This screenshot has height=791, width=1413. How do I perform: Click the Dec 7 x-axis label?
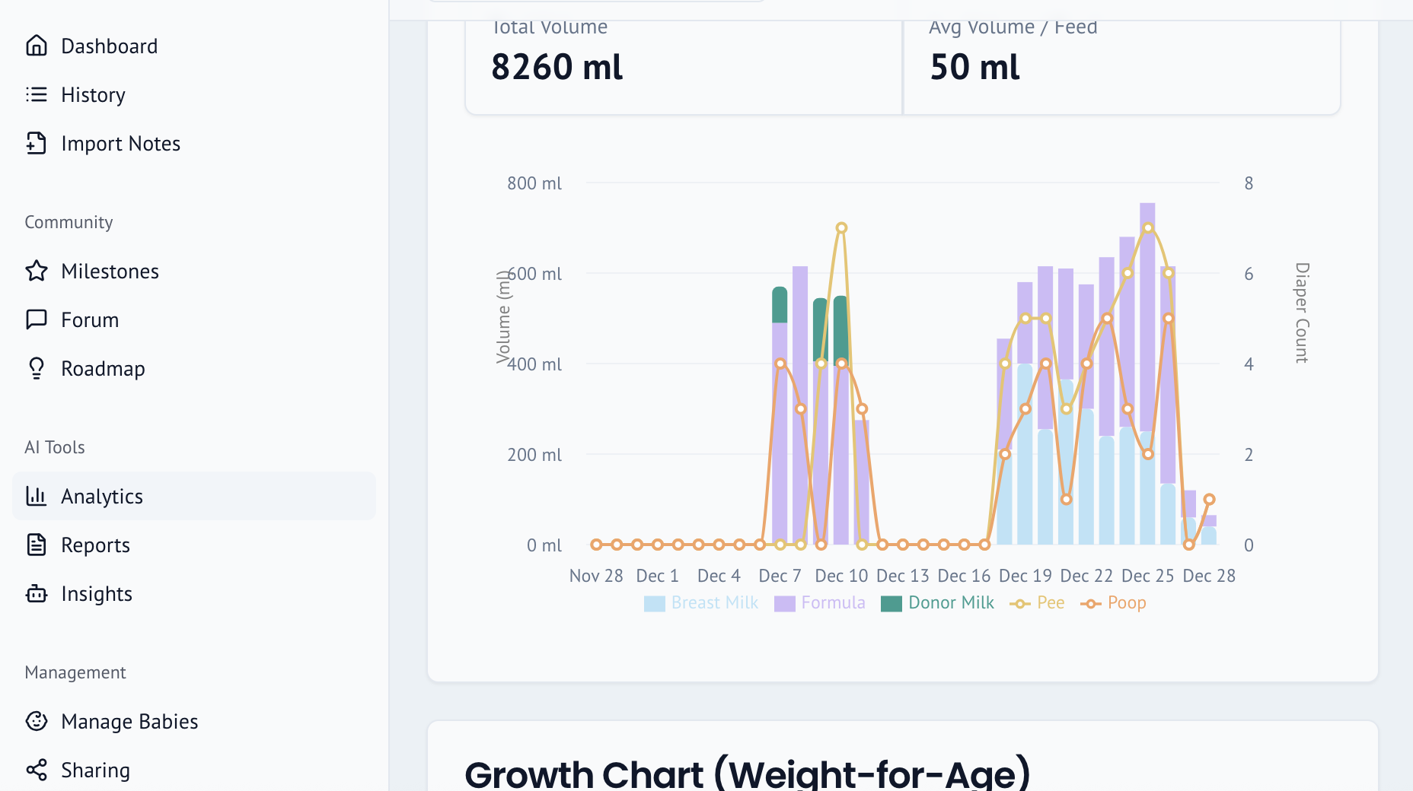click(x=780, y=576)
